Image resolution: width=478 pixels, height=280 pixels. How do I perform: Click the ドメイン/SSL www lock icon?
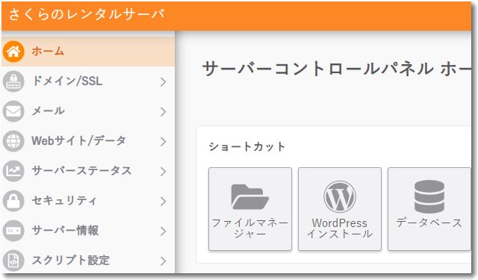(13, 81)
